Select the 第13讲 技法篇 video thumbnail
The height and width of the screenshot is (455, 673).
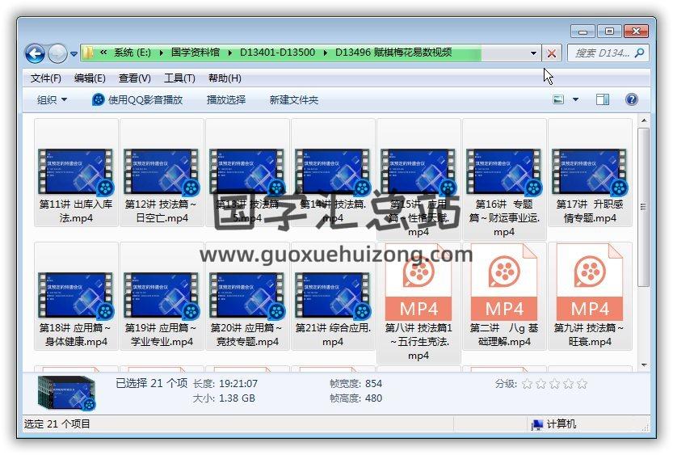click(x=248, y=171)
